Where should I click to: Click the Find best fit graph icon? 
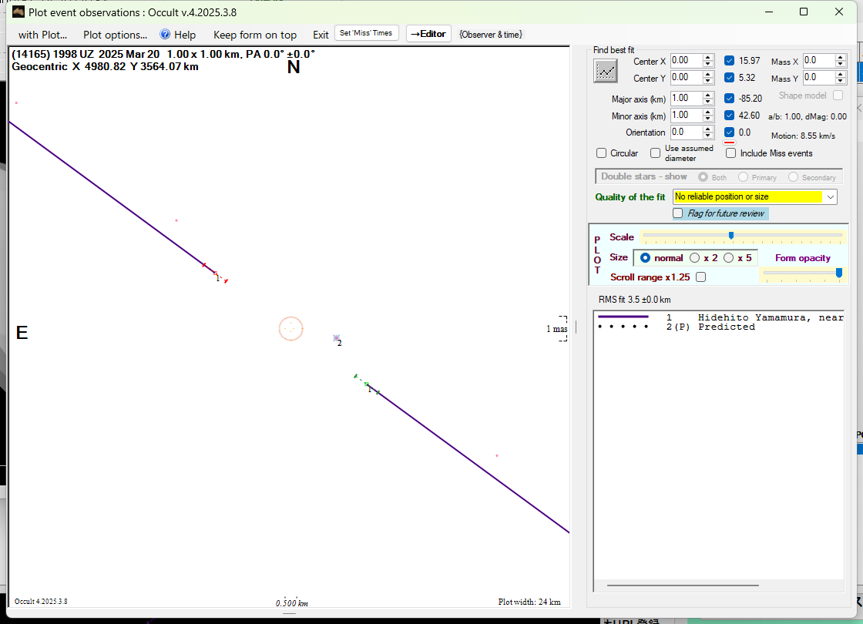[x=606, y=70]
